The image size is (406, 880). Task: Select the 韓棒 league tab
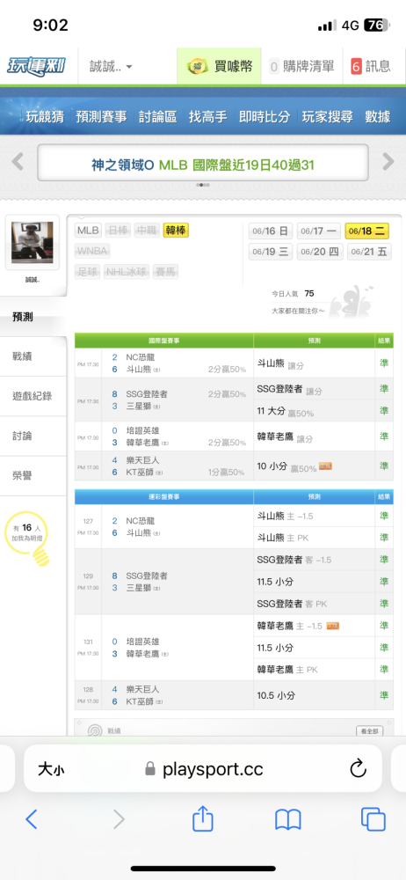pos(176,230)
